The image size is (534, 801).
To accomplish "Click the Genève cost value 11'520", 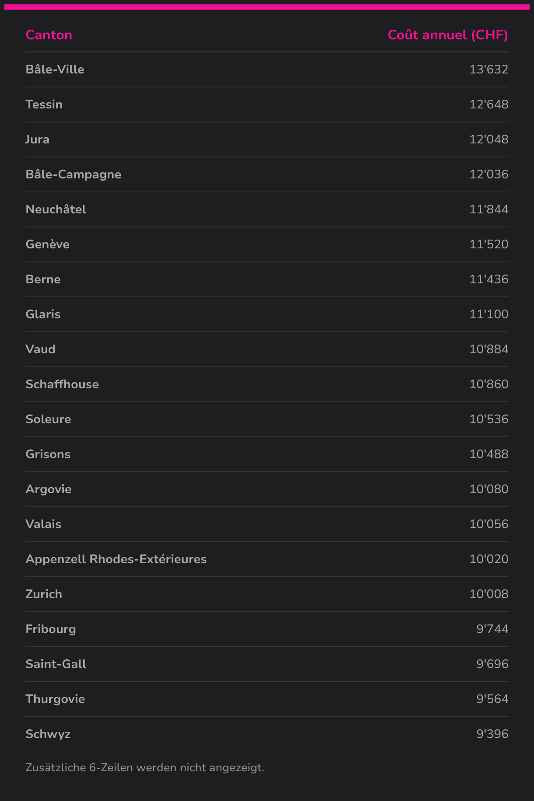I will pos(488,244).
